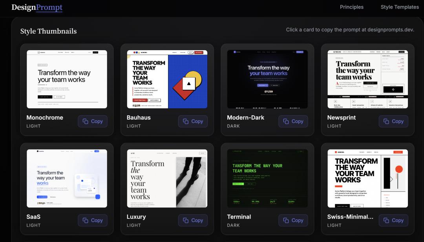The height and width of the screenshot is (242, 424).
Task: Open the Principles navigation item
Action: [x=351, y=7]
